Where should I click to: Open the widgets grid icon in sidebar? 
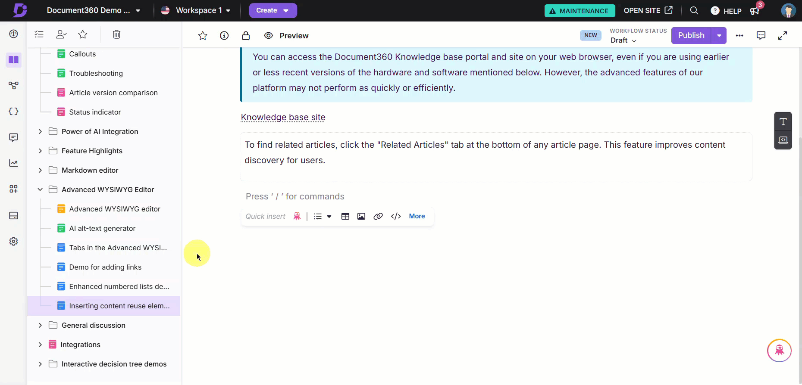pos(14,189)
